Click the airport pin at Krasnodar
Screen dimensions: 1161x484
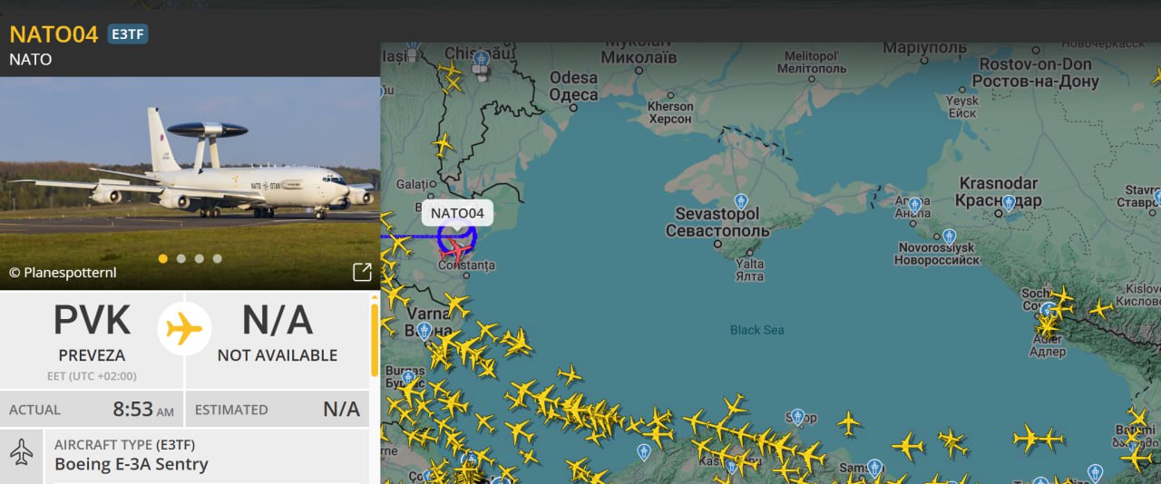(x=1009, y=203)
